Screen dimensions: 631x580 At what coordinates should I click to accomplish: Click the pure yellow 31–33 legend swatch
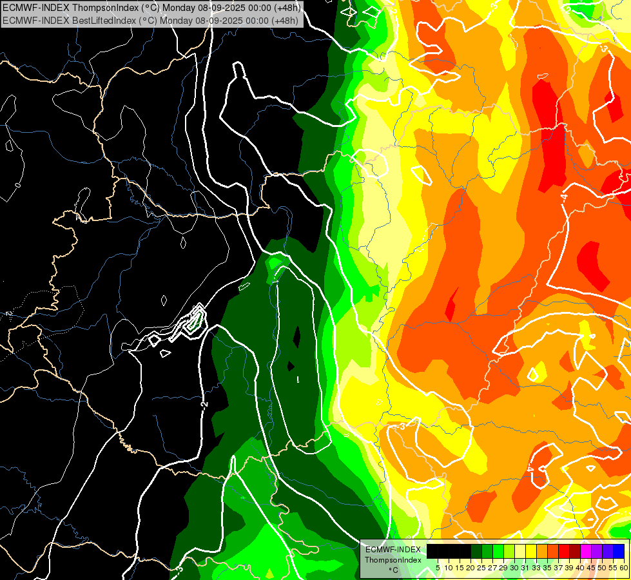(x=531, y=551)
